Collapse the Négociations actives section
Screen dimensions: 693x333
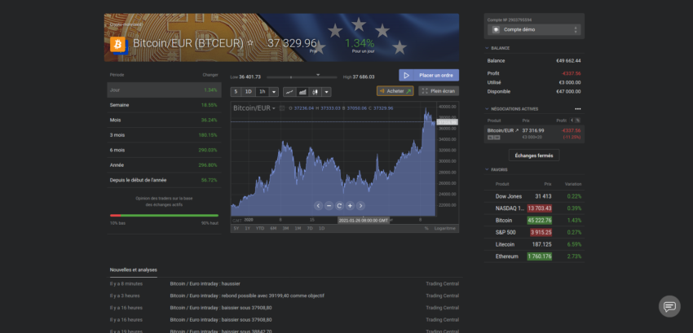[x=487, y=108]
